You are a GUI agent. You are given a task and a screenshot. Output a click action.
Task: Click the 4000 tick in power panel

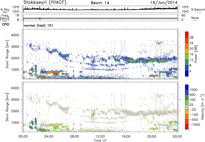tap(15, 35)
